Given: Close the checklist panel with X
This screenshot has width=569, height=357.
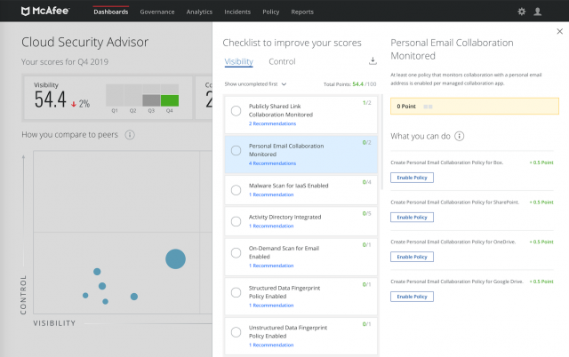Looking at the screenshot, I should pyautogui.click(x=559, y=32).
